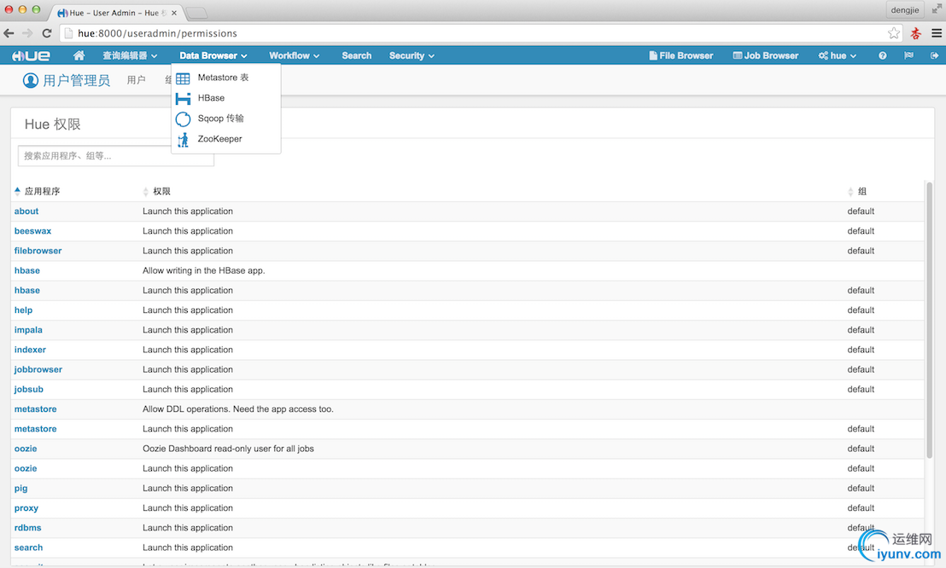The image size is (946, 568).
Task: Expand the 查询编辑器 dropdown menu
Action: tap(130, 55)
